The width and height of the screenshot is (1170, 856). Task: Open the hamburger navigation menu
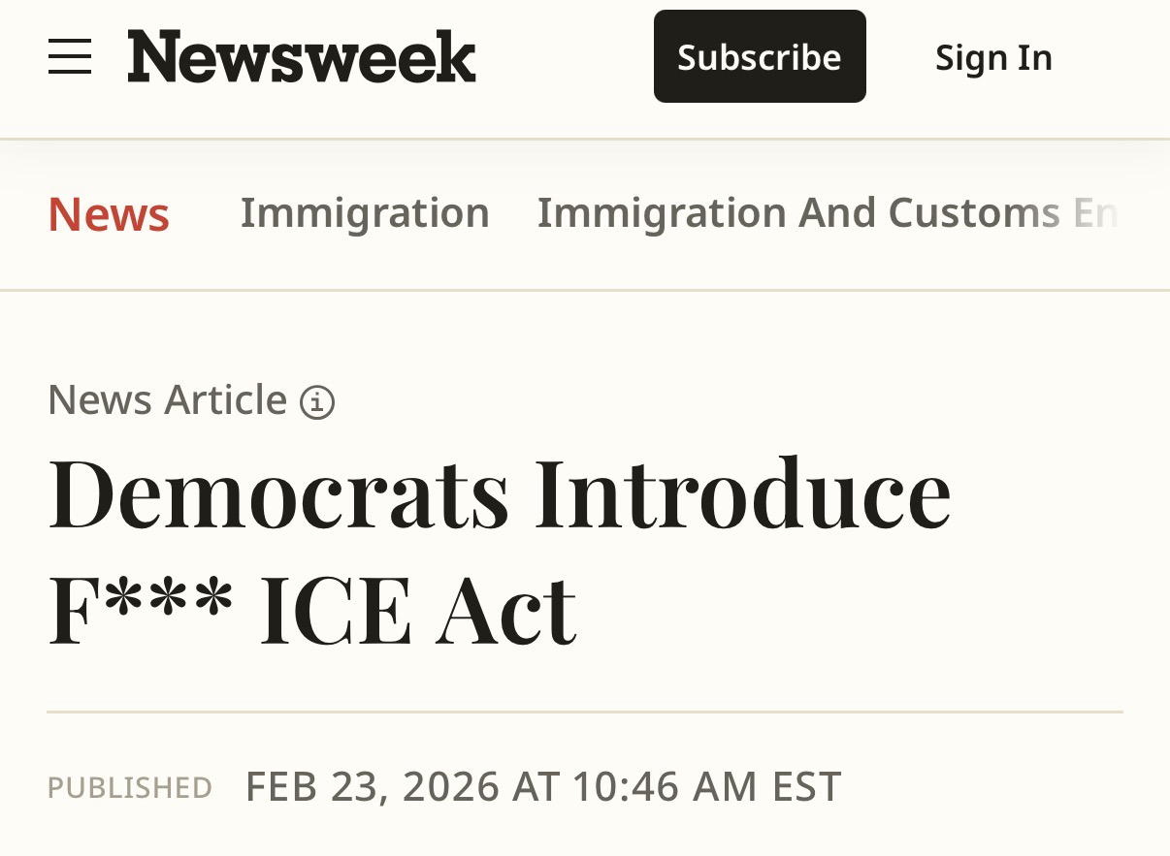click(70, 57)
